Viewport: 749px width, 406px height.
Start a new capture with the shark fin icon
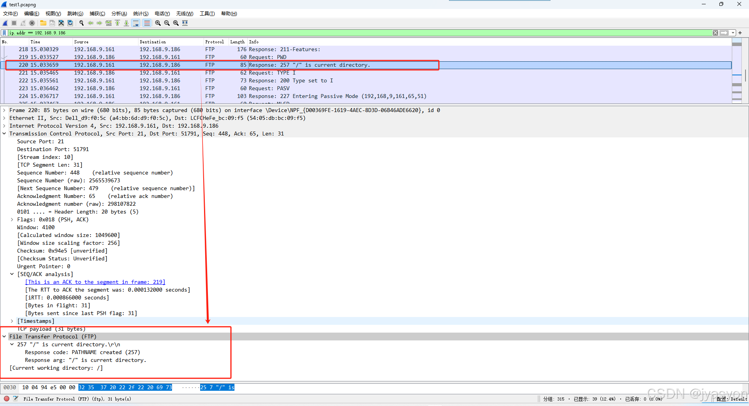point(5,23)
